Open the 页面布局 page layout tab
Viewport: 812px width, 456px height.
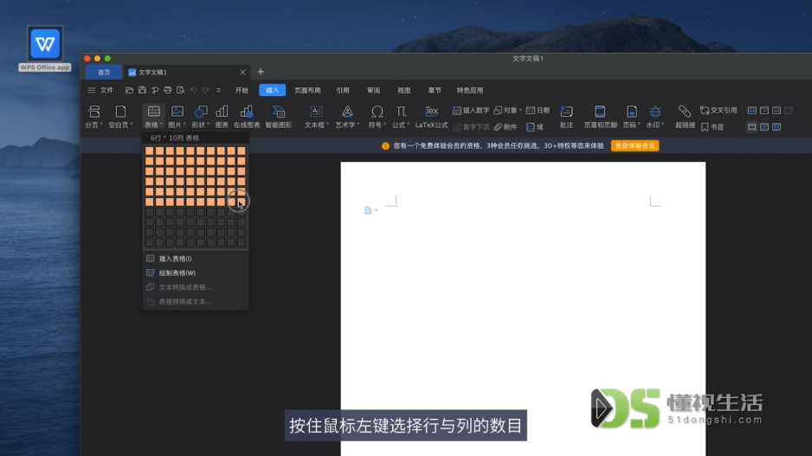click(x=307, y=90)
